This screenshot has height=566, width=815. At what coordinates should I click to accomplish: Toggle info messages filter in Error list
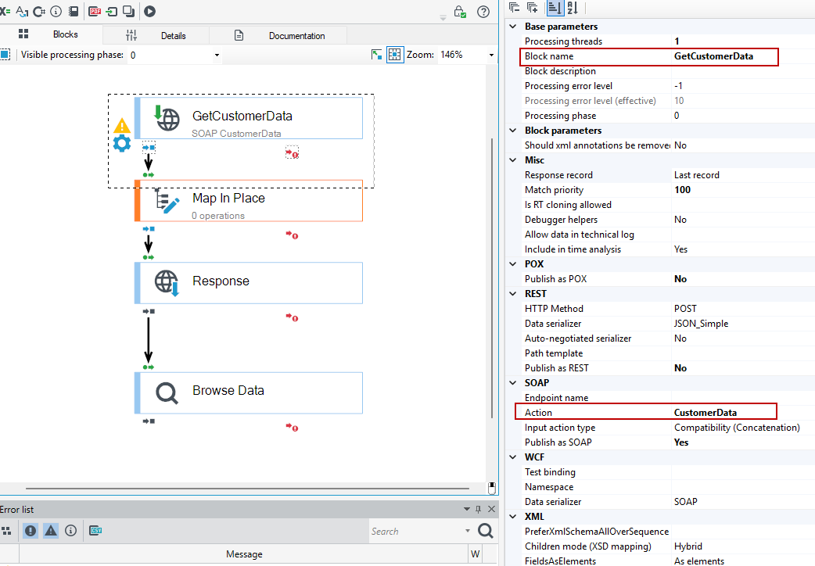[x=70, y=531]
